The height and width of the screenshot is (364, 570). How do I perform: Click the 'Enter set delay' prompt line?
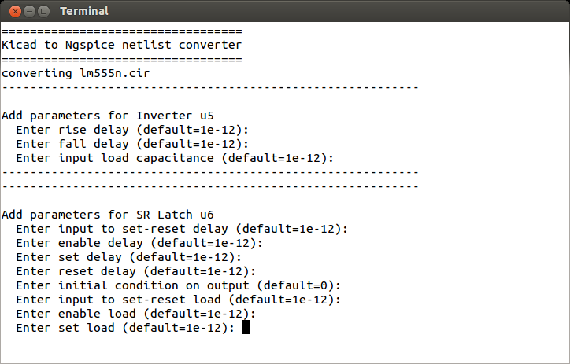pos(129,257)
